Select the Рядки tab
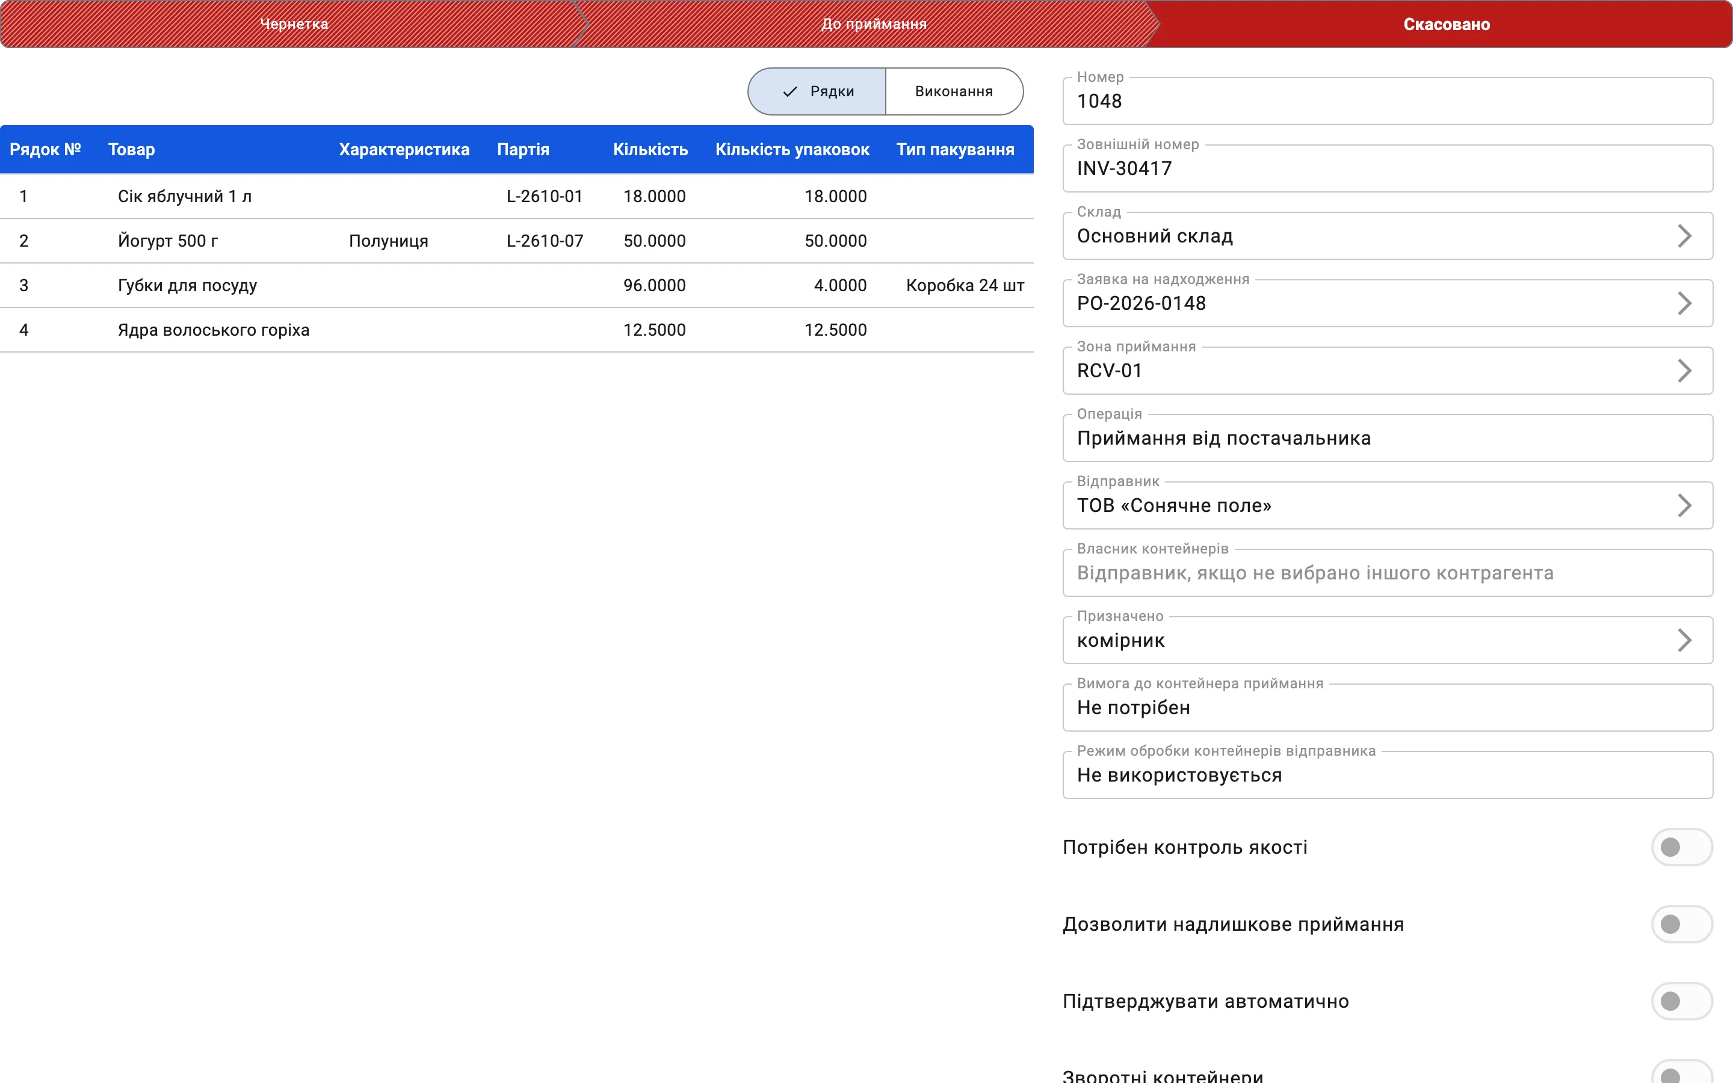Image resolution: width=1733 pixels, height=1083 pixels. coord(817,91)
